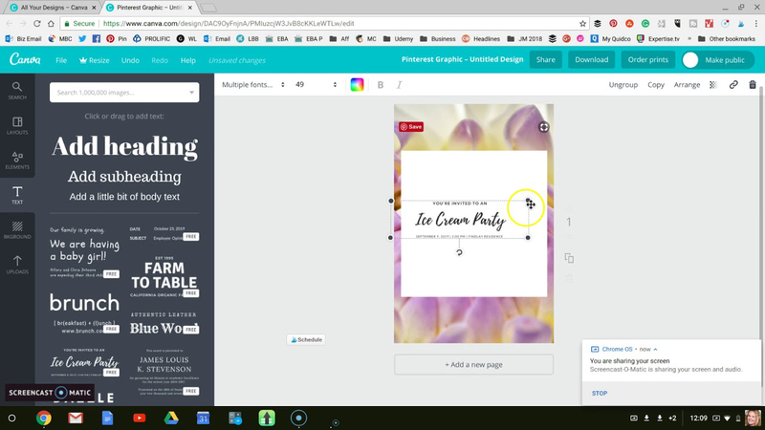Screen dimensions: 765x430
Task: Toggle italic text formatting
Action: pyautogui.click(x=399, y=85)
